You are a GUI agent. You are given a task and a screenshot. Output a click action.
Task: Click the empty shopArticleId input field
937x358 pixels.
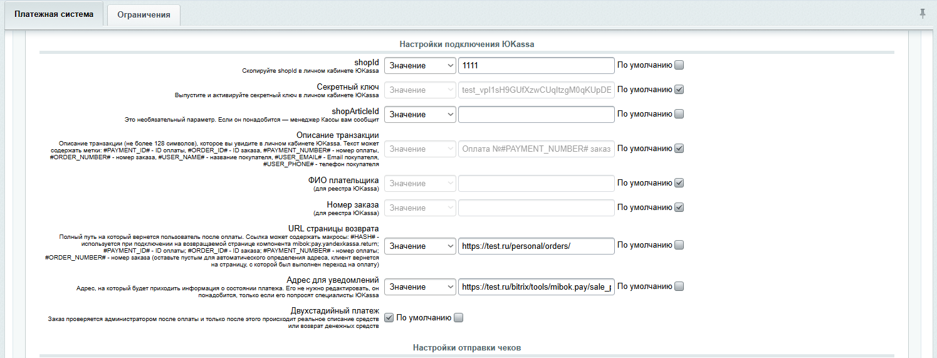pos(536,115)
